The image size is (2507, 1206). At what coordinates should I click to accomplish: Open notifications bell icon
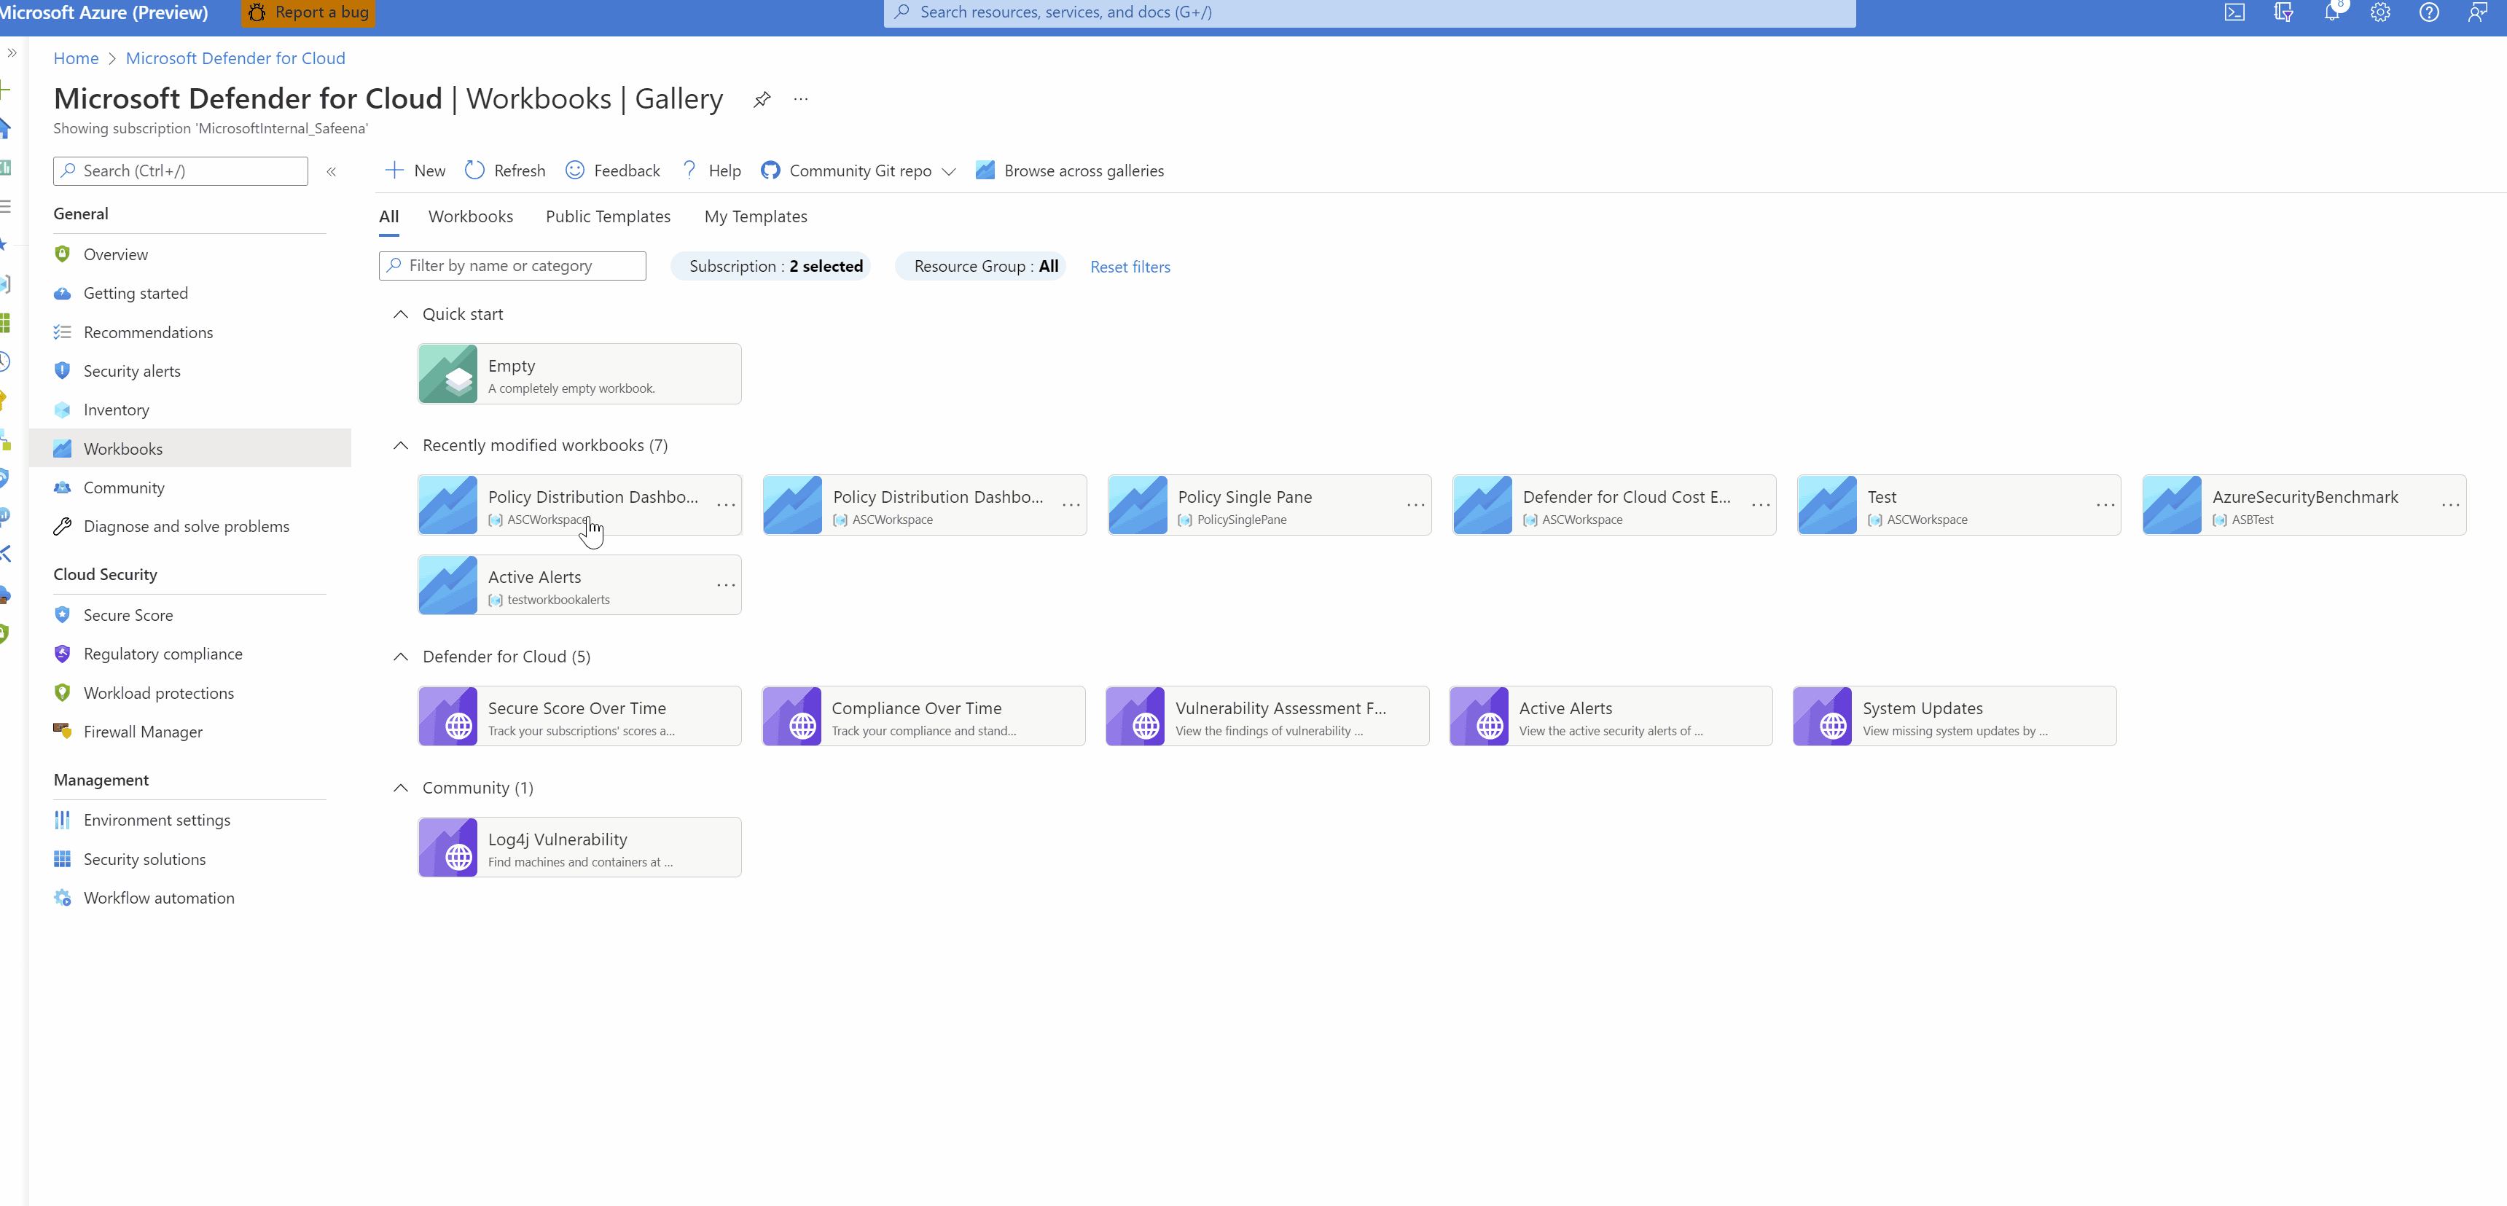[2332, 12]
